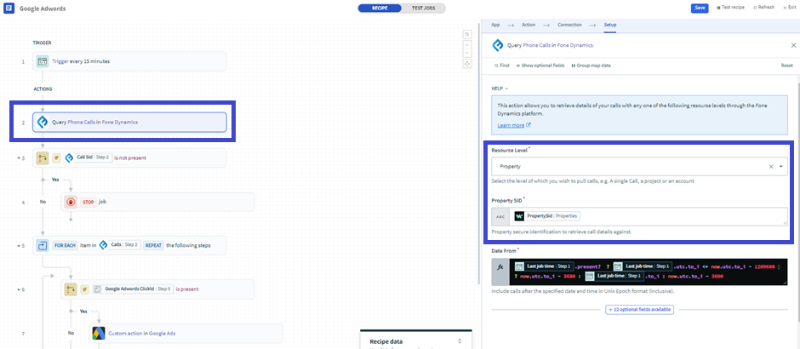800x349 pixels.
Task: Click the FOR EACH label in step 5
Action: (x=65, y=245)
